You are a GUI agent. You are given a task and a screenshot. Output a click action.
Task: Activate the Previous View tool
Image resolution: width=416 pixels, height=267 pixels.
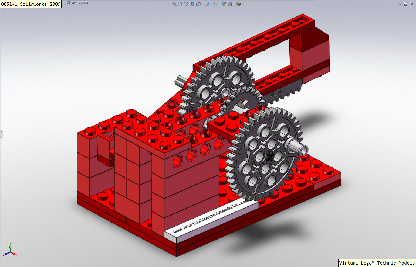[x=186, y=4]
